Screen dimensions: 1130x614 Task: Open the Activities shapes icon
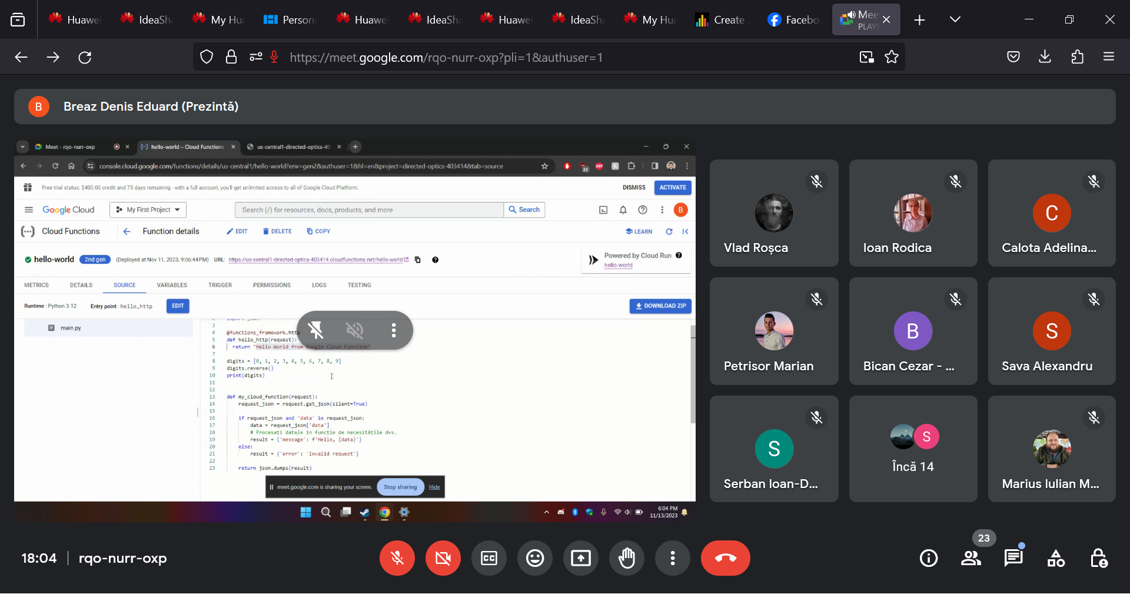(1056, 558)
